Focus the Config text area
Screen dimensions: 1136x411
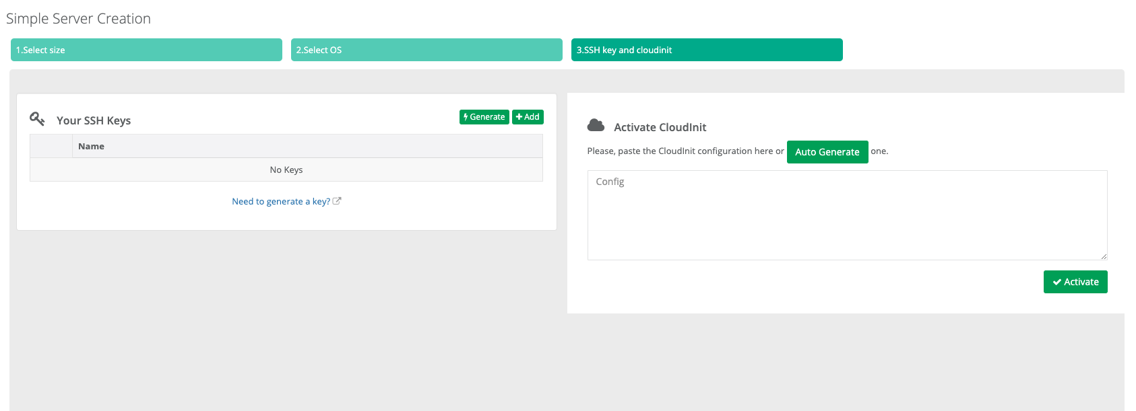point(847,215)
